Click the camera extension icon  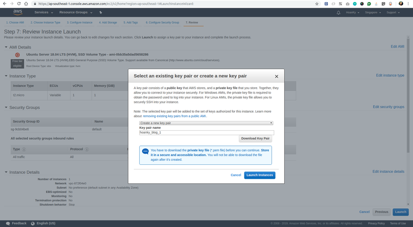348,4
